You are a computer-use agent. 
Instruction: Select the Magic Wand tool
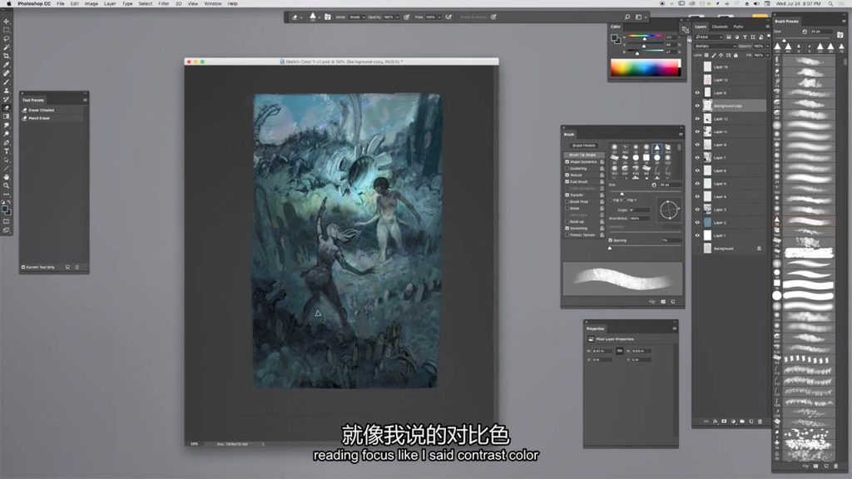(7, 47)
